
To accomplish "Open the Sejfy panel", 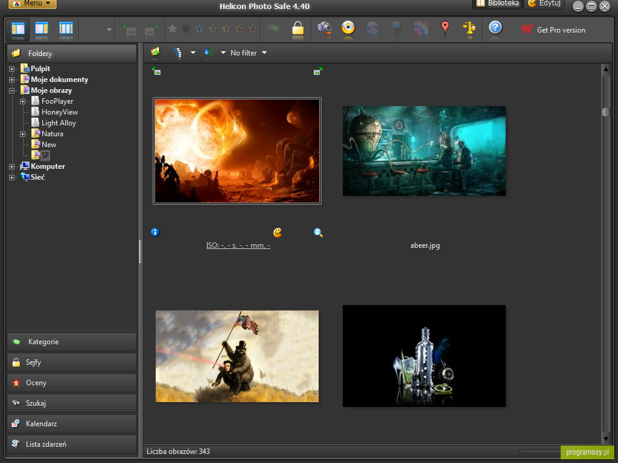I will (72, 362).
